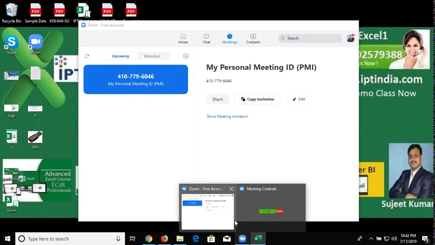This screenshot has width=435, height=245.
Task: Select Sample Data PDF on desktop
Action: point(35,13)
